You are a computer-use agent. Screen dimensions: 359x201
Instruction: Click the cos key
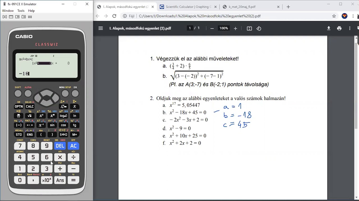[x=63, y=125]
